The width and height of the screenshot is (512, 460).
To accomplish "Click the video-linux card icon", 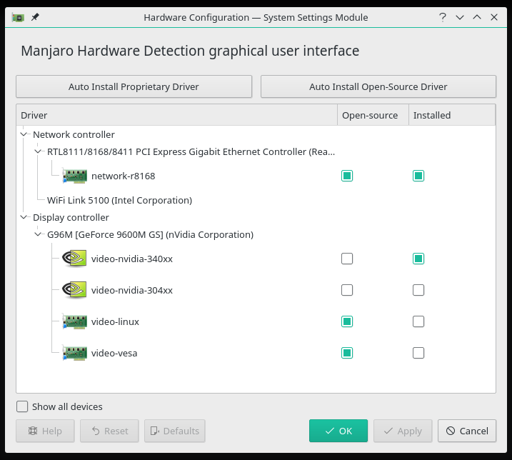I will [74, 321].
